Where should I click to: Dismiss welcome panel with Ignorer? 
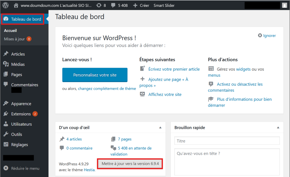[267, 36]
